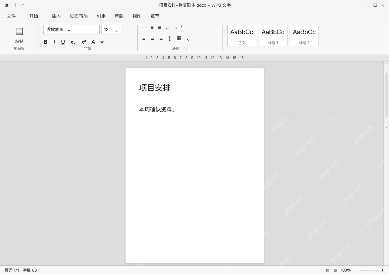Click the font color A icon
This screenshot has width=389, height=274.
[x=93, y=42]
